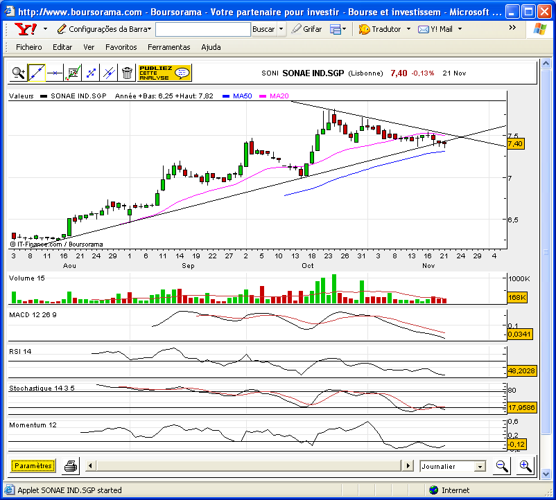Click the 7,40 price axis tag

515,144
